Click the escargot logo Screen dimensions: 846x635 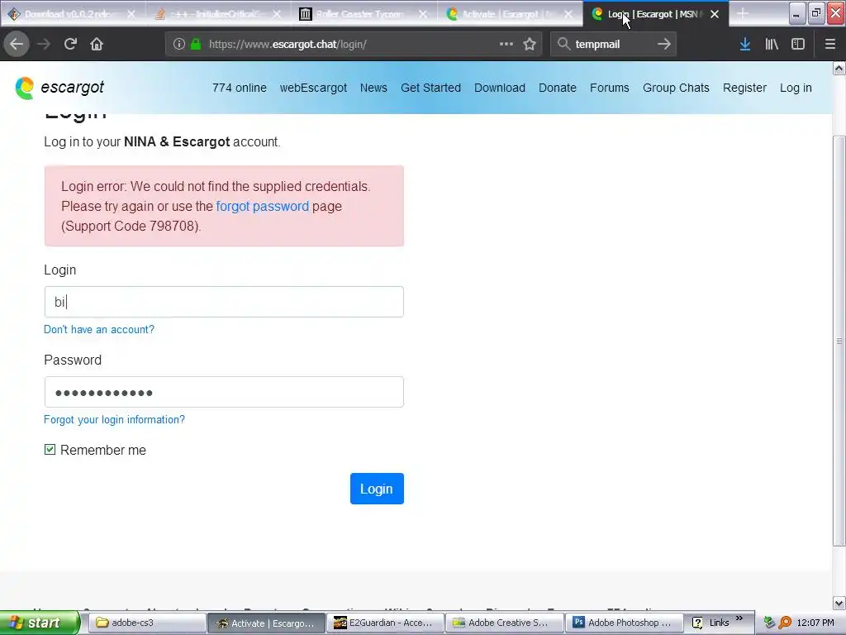tap(59, 88)
